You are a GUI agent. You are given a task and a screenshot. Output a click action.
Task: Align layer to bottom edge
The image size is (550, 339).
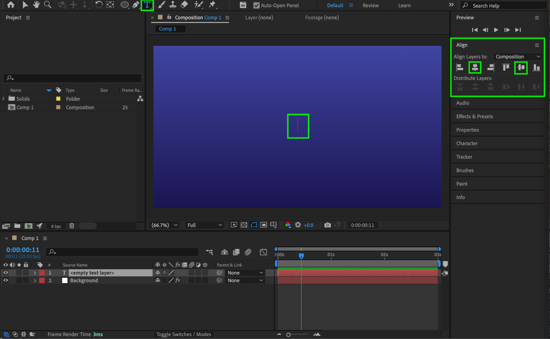(536, 67)
